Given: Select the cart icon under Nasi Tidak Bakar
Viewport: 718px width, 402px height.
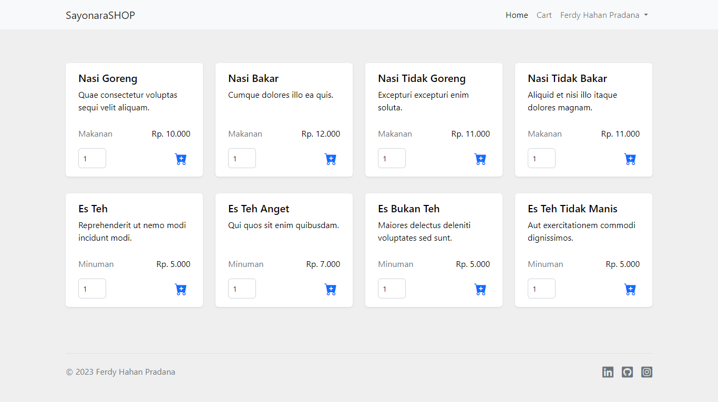Looking at the screenshot, I should 630,159.
